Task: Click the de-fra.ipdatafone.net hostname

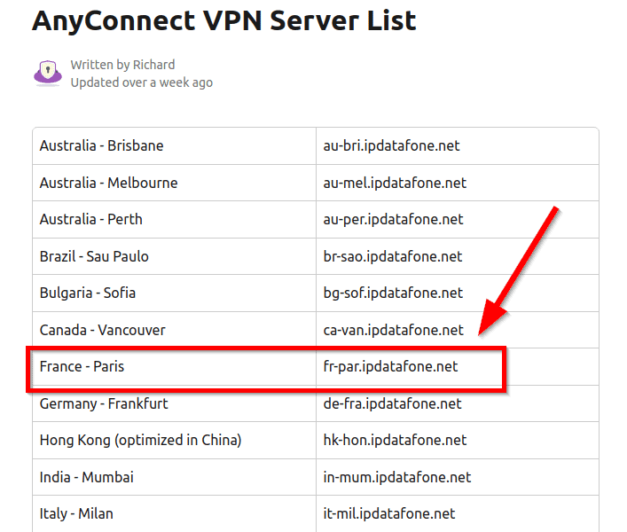Action: (x=392, y=403)
